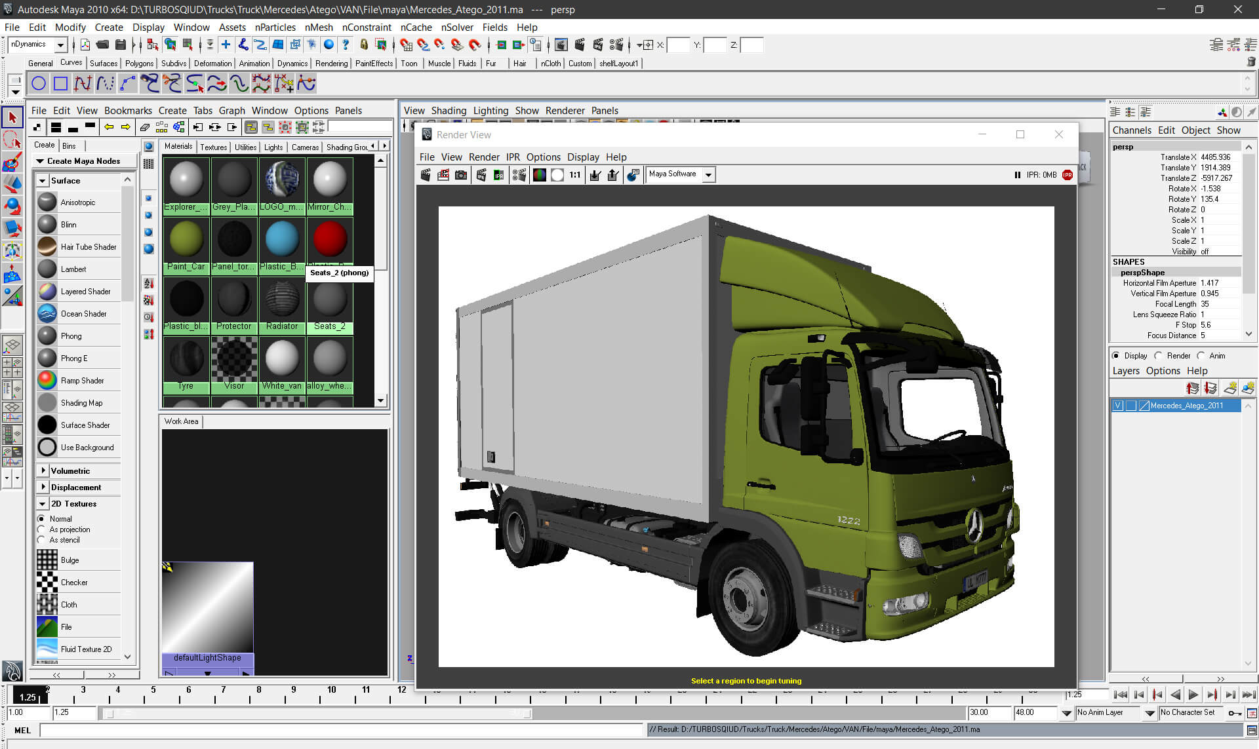This screenshot has height=749, width=1259.
Task: Select the Normal radio button under 2D Textures
Action: pos(41,519)
